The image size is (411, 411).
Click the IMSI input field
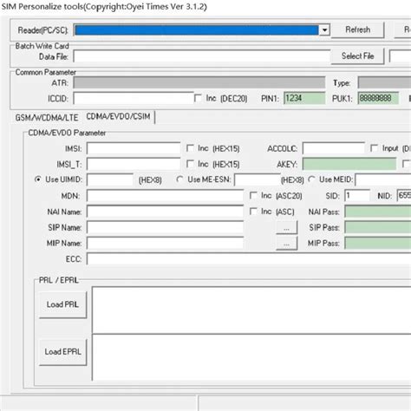pyautogui.click(x=134, y=148)
